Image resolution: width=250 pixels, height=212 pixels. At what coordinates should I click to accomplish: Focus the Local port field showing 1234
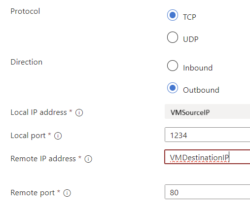(x=207, y=135)
